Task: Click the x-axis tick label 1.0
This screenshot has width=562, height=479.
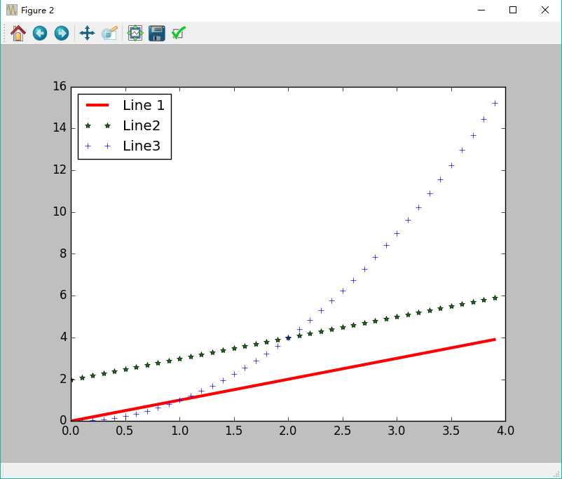Action: click(x=179, y=431)
